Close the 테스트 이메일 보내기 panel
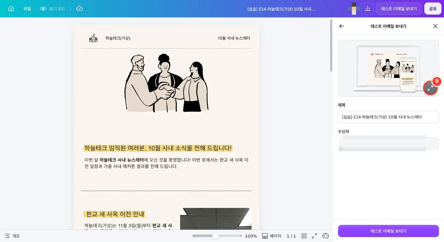The height and width of the screenshot is (242, 444). coord(435,26)
